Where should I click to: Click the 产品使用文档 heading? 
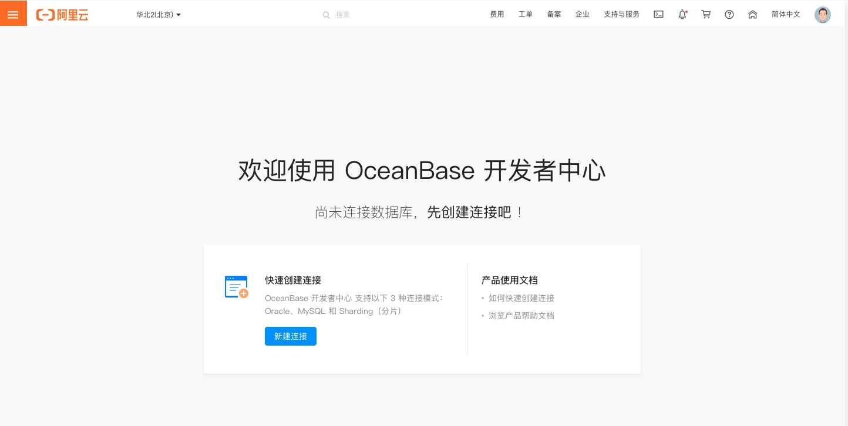pos(510,280)
